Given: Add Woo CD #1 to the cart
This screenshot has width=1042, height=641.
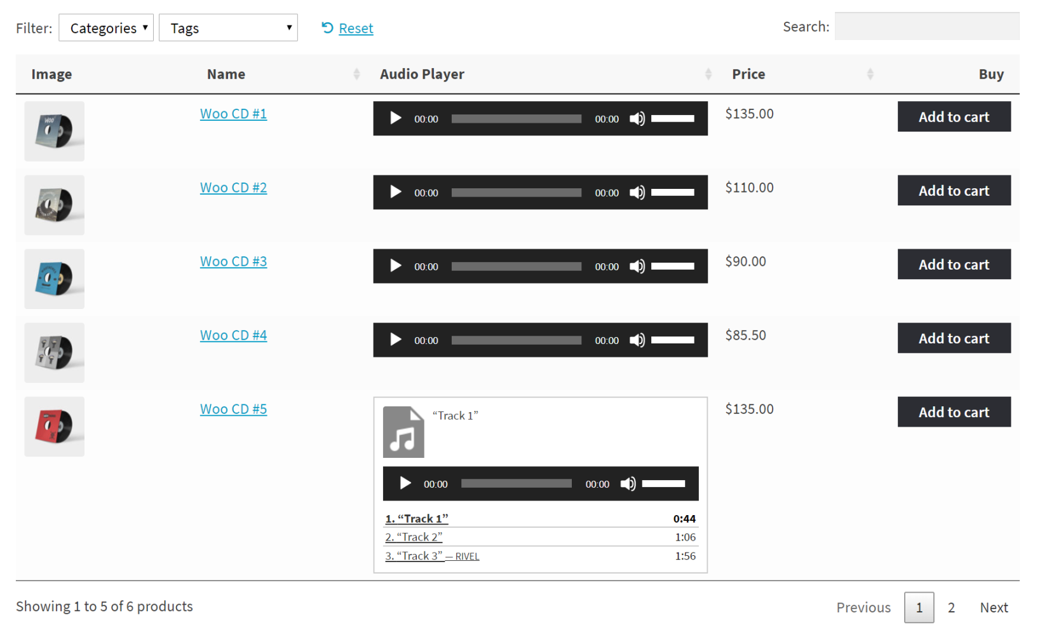Looking at the screenshot, I should (x=954, y=116).
